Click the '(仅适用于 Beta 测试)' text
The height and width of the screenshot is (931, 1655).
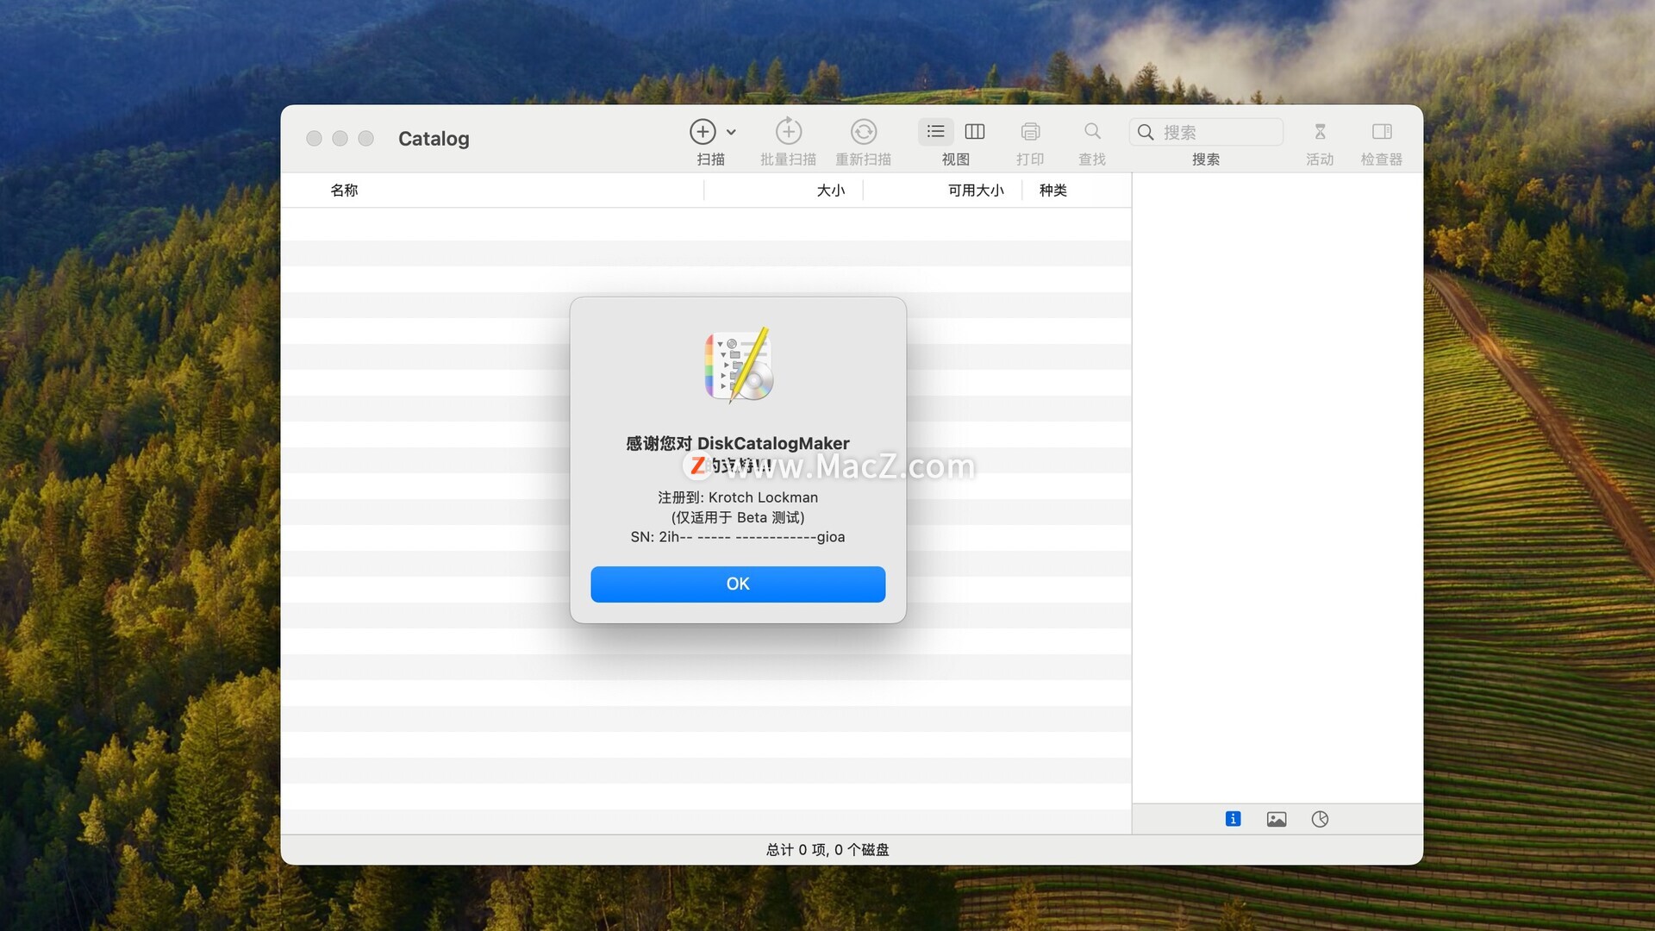738,517
